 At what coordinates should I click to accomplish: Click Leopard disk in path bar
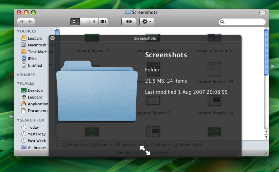(74, 145)
